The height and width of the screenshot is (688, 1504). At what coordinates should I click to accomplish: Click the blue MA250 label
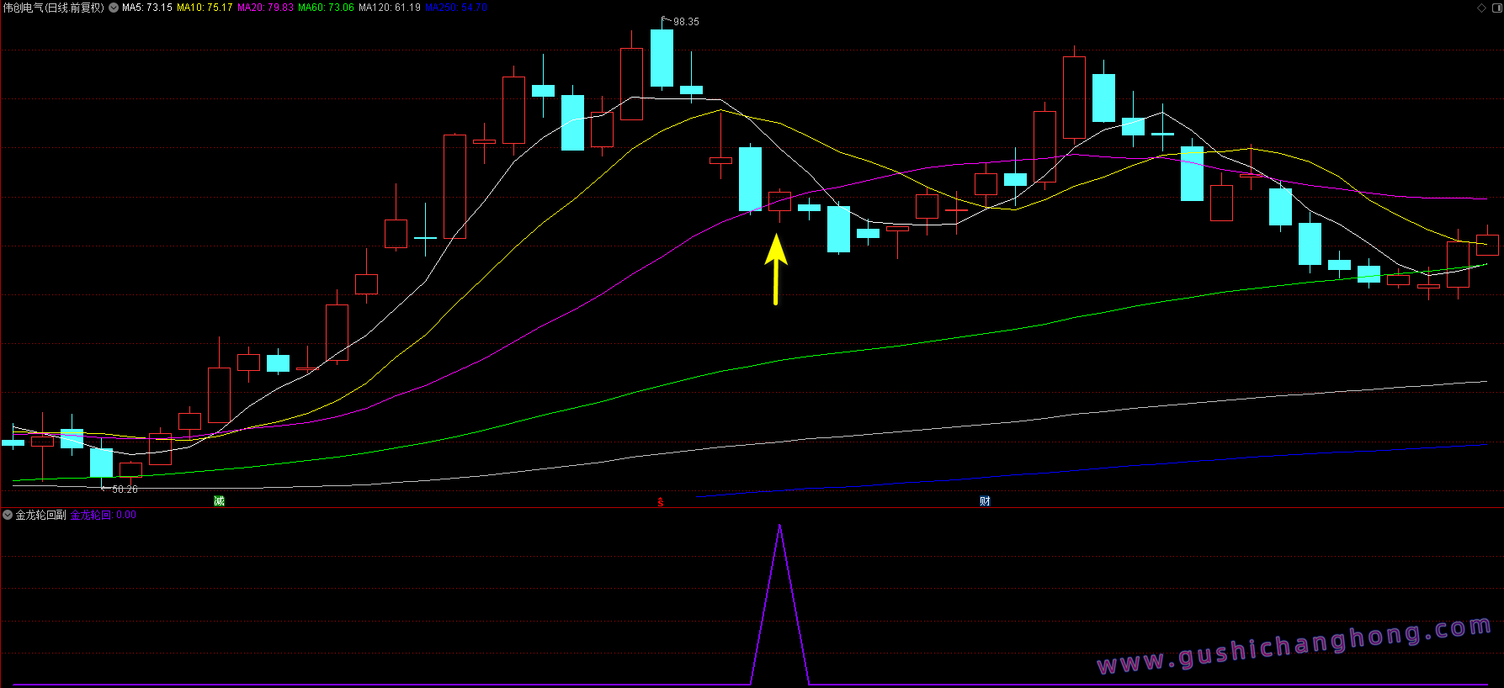[455, 8]
